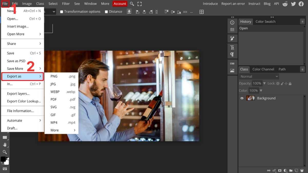Click the options bar ellipsis more icon

pyautogui.click(x=191, y=12)
